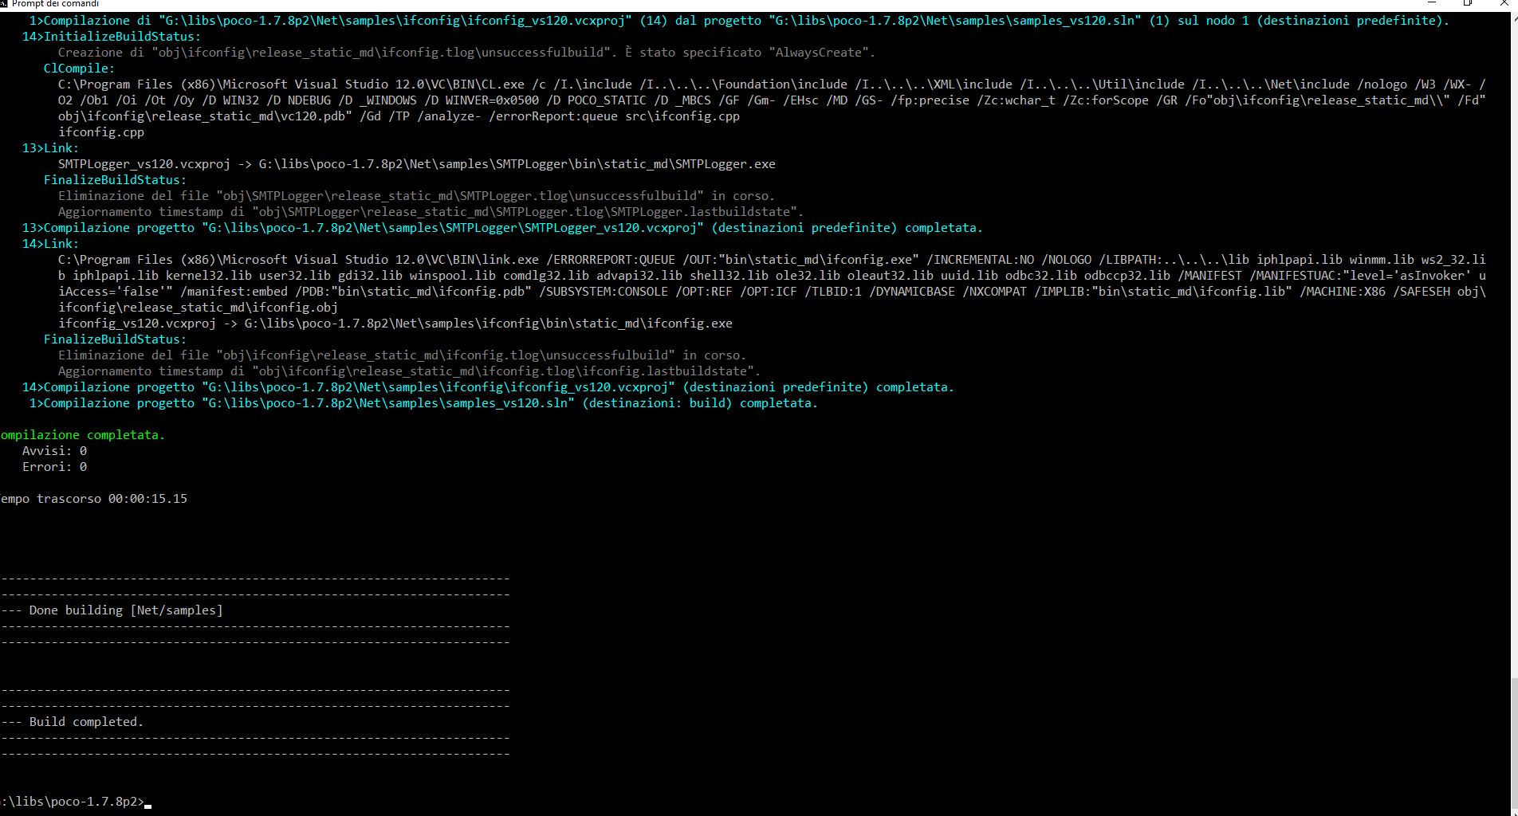The image size is (1518, 816).
Task: Click the lone "ifconfig.cpp" output line
Action: click(100, 132)
